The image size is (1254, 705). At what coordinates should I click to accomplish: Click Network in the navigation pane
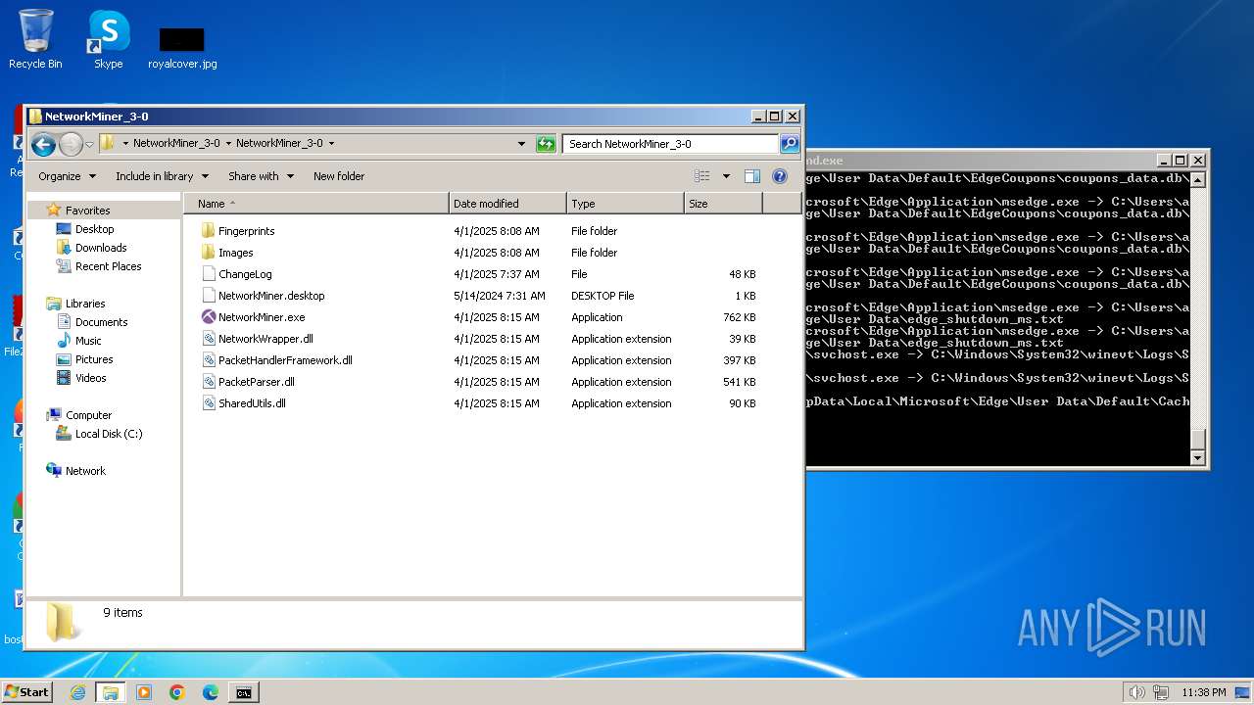coord(85,471)
